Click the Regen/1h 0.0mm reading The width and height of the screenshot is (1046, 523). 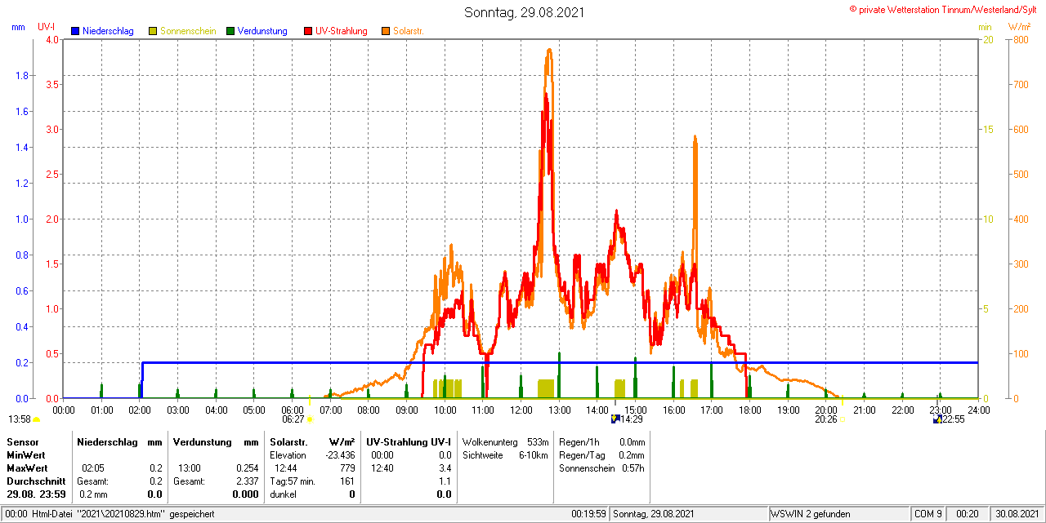tap(602, 441)
